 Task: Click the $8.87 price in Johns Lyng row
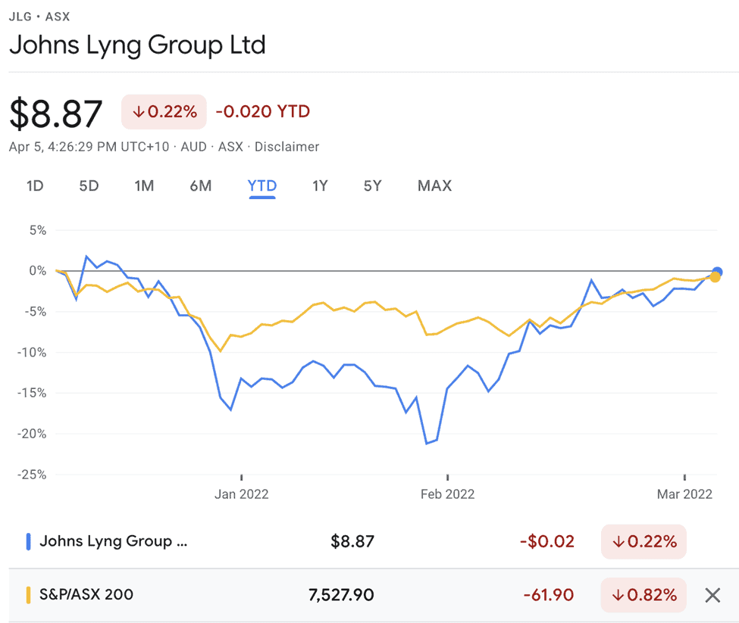point(352,541)
